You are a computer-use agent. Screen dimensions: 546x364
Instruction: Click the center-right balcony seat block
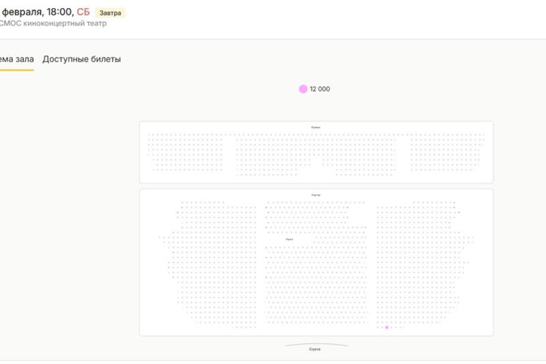click(x=358, y=154)
